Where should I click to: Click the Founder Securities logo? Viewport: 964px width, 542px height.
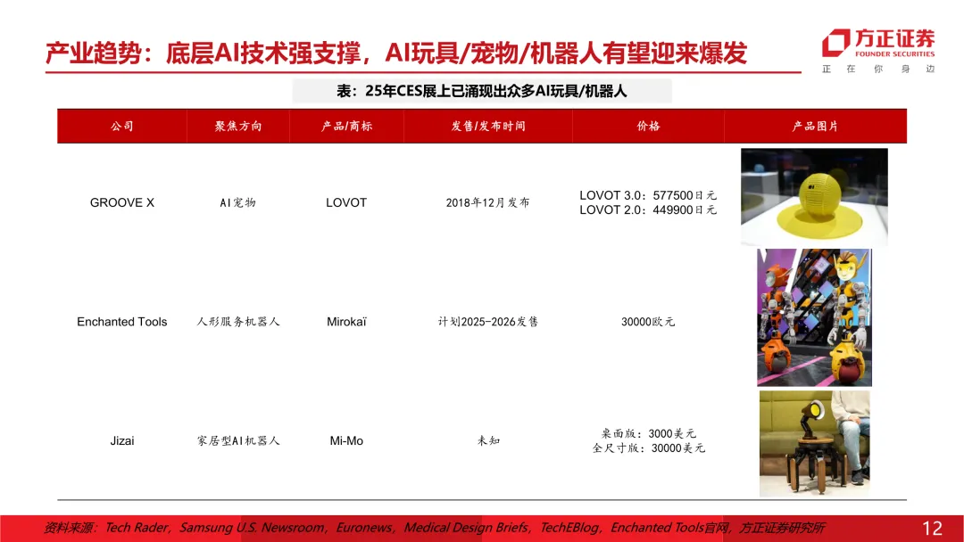pos(878,43)
